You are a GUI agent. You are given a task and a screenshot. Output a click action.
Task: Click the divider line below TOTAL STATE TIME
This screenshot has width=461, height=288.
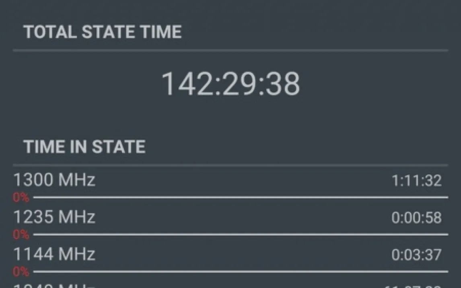pyautogui.click(x=230, y=51)
